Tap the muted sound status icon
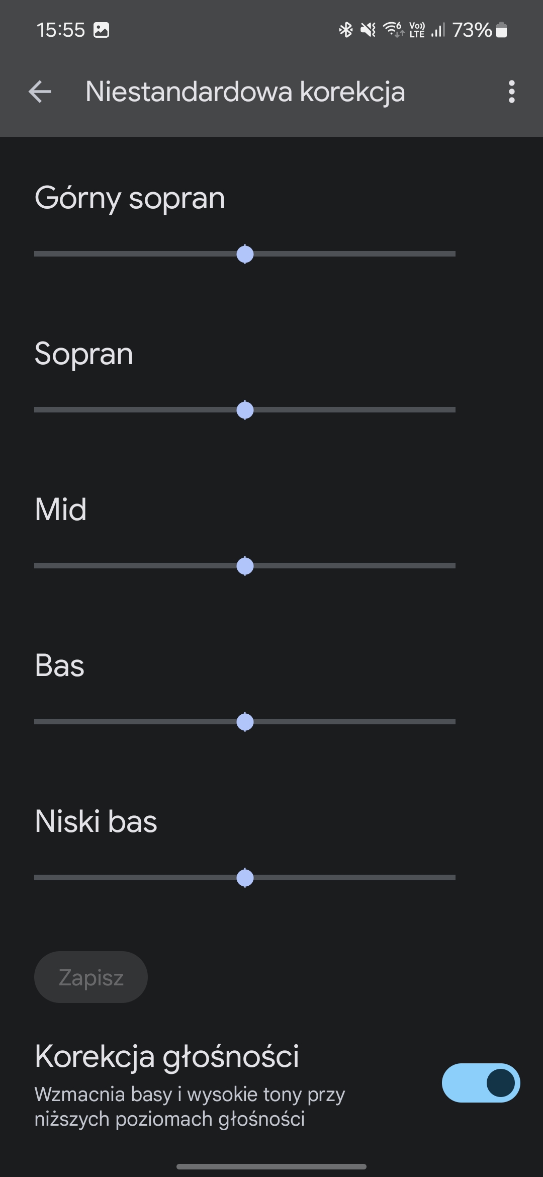 tap(368, 30)
